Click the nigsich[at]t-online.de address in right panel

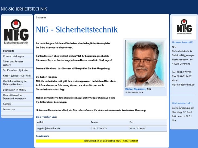point(183,85)
